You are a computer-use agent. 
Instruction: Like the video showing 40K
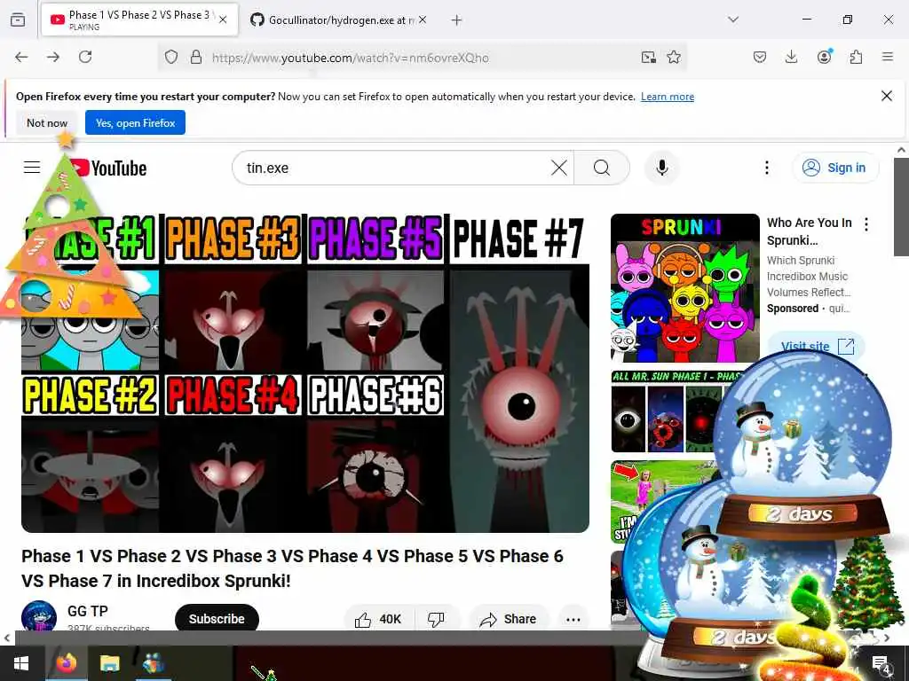click(378, 619)
